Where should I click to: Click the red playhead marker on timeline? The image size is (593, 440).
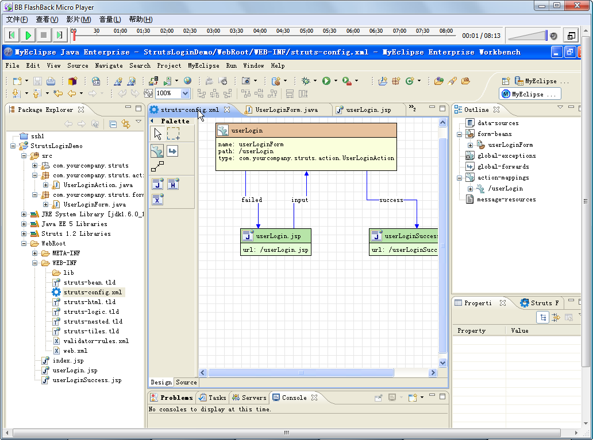pyautogui.click(x=74, y=36)
